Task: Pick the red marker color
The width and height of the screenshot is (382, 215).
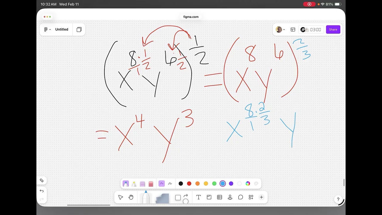Action: pyautogui.click(x=189, y=184)
